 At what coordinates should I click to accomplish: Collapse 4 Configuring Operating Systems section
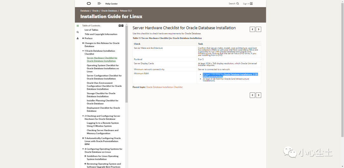pyautogui.click(x=83, y=149)
